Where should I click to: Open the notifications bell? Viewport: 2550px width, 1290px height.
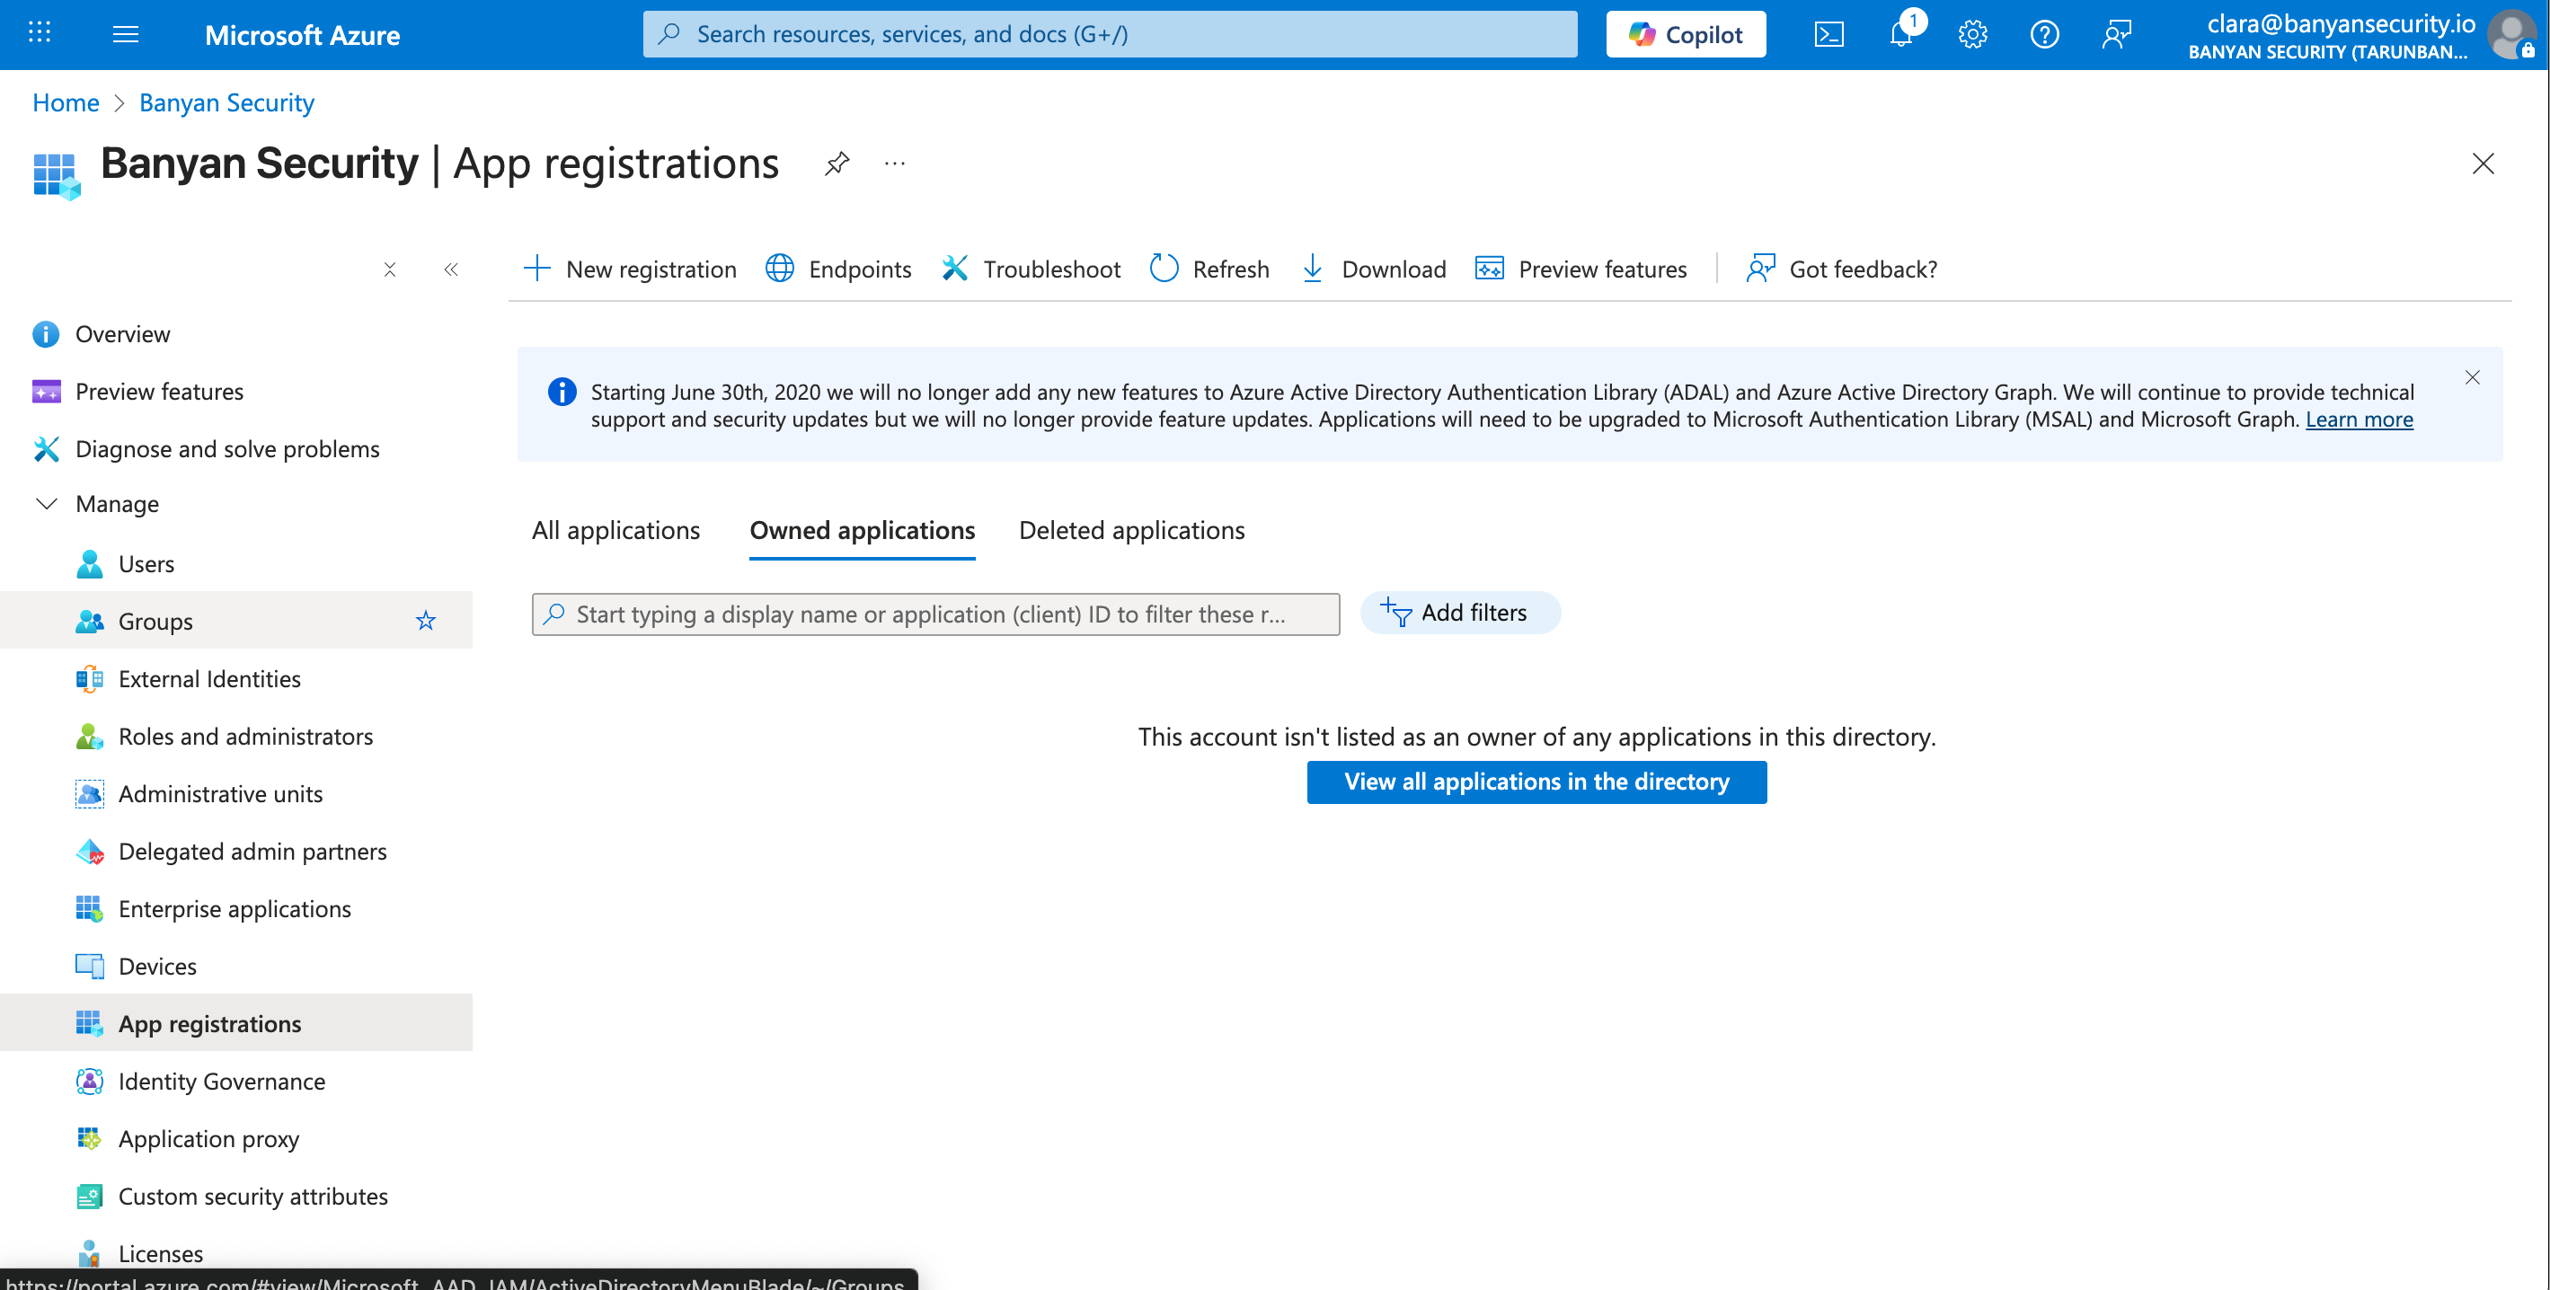point(1899,35)
